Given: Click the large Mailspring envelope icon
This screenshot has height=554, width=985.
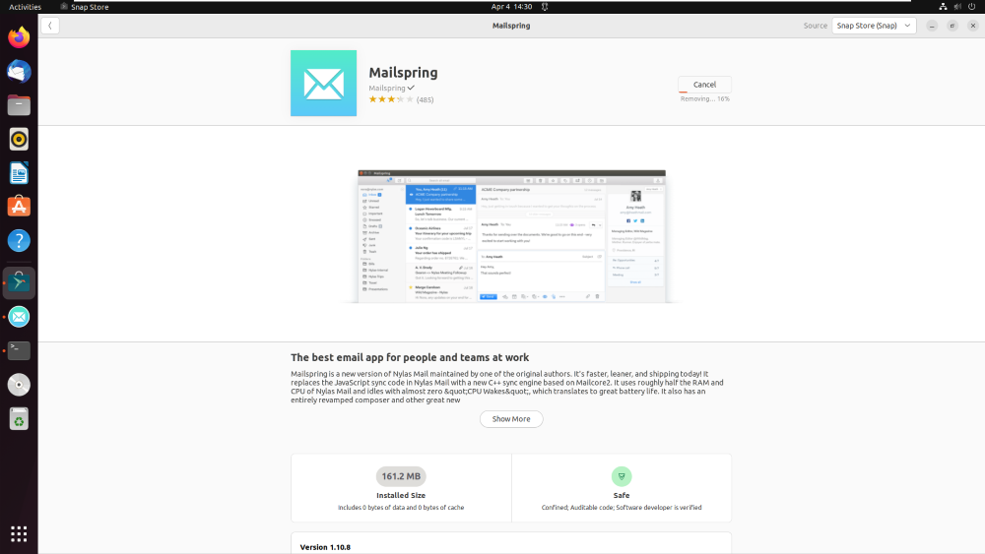Looking at the screenshot, I should click(x=323, y=84).
